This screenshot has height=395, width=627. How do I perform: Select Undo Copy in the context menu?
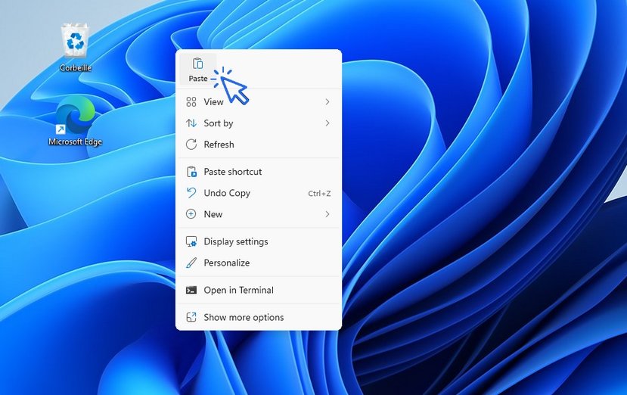227,193
